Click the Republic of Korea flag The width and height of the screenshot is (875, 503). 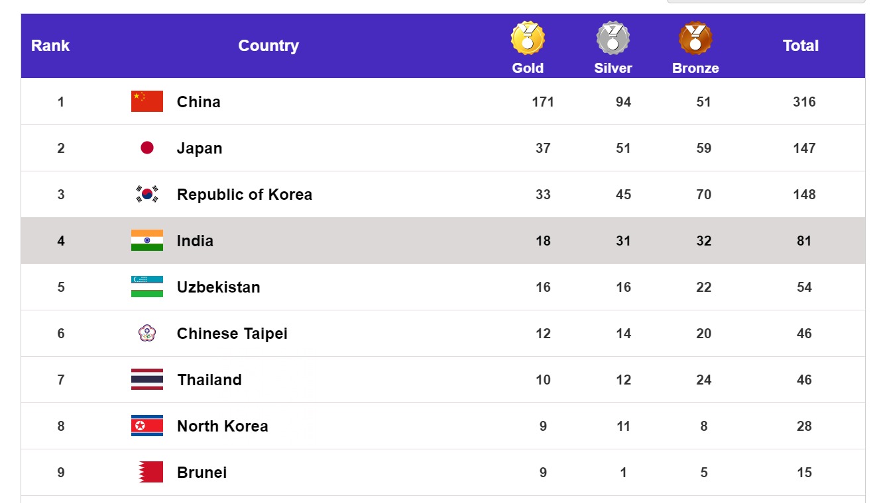pyautogui.click(x=147, y=194)
